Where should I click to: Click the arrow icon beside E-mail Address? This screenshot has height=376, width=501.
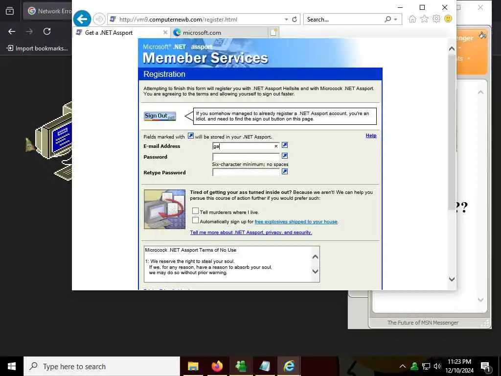click(285, 145)
